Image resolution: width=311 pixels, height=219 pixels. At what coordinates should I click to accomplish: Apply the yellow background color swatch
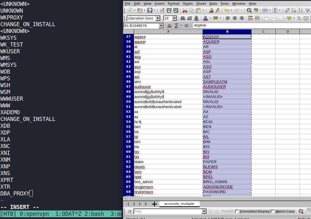pyautogui.click(x=215, y=19)
